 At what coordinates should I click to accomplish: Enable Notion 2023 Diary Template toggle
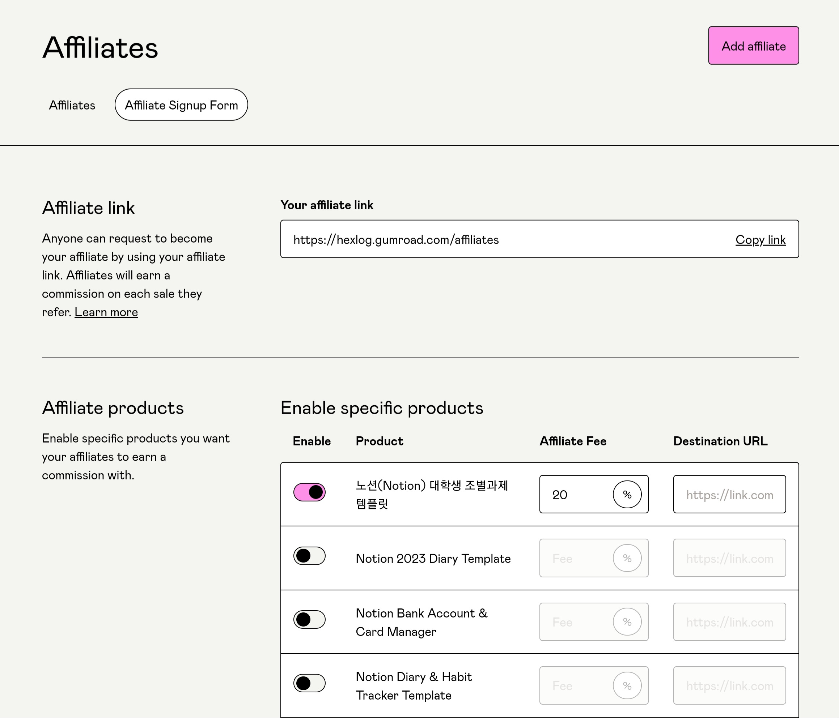click(309, 556)
